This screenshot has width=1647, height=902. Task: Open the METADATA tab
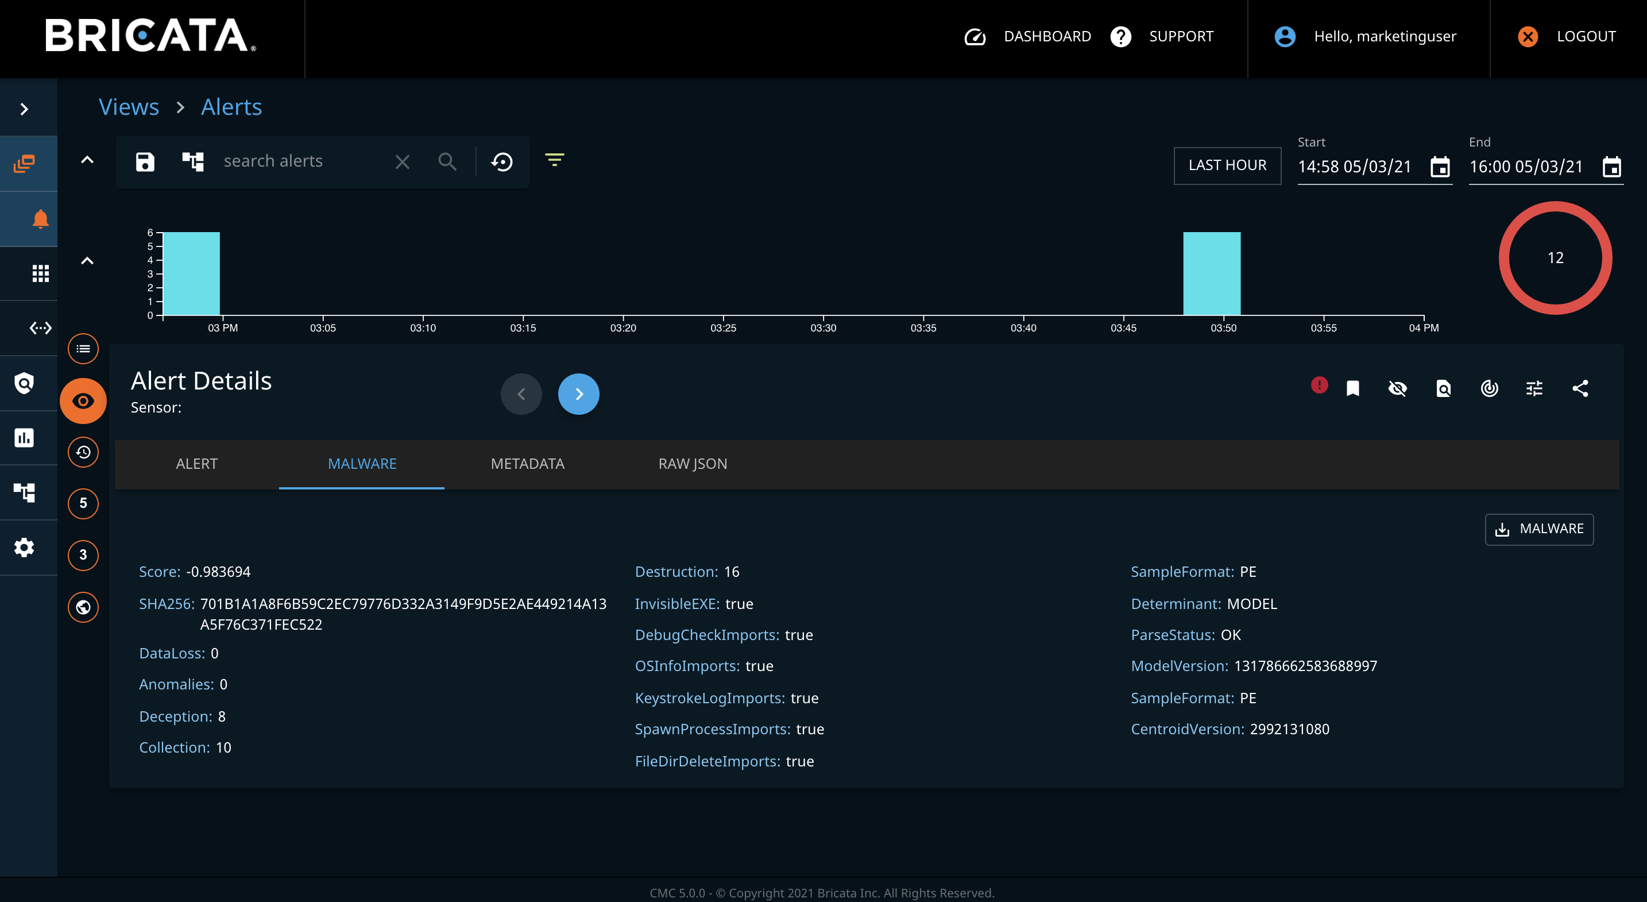[x=527, y=464]
